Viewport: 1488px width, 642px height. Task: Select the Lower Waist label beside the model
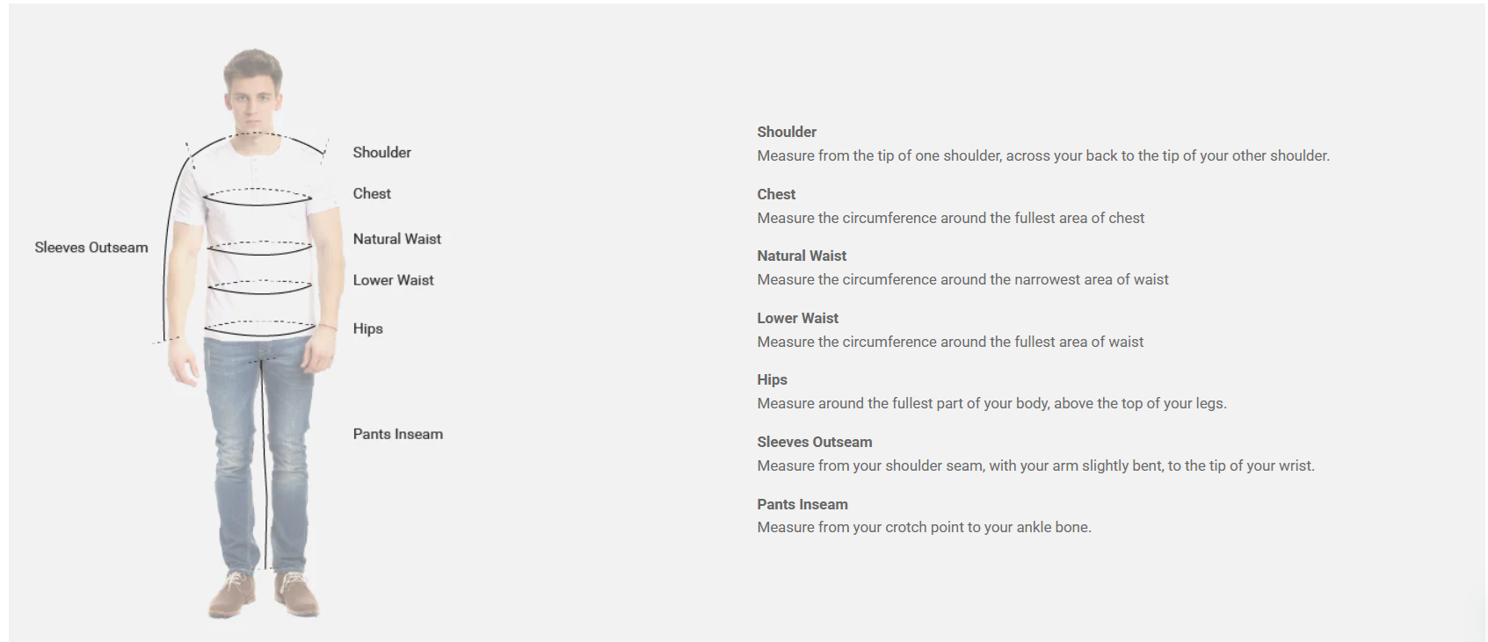click(393, 280)
